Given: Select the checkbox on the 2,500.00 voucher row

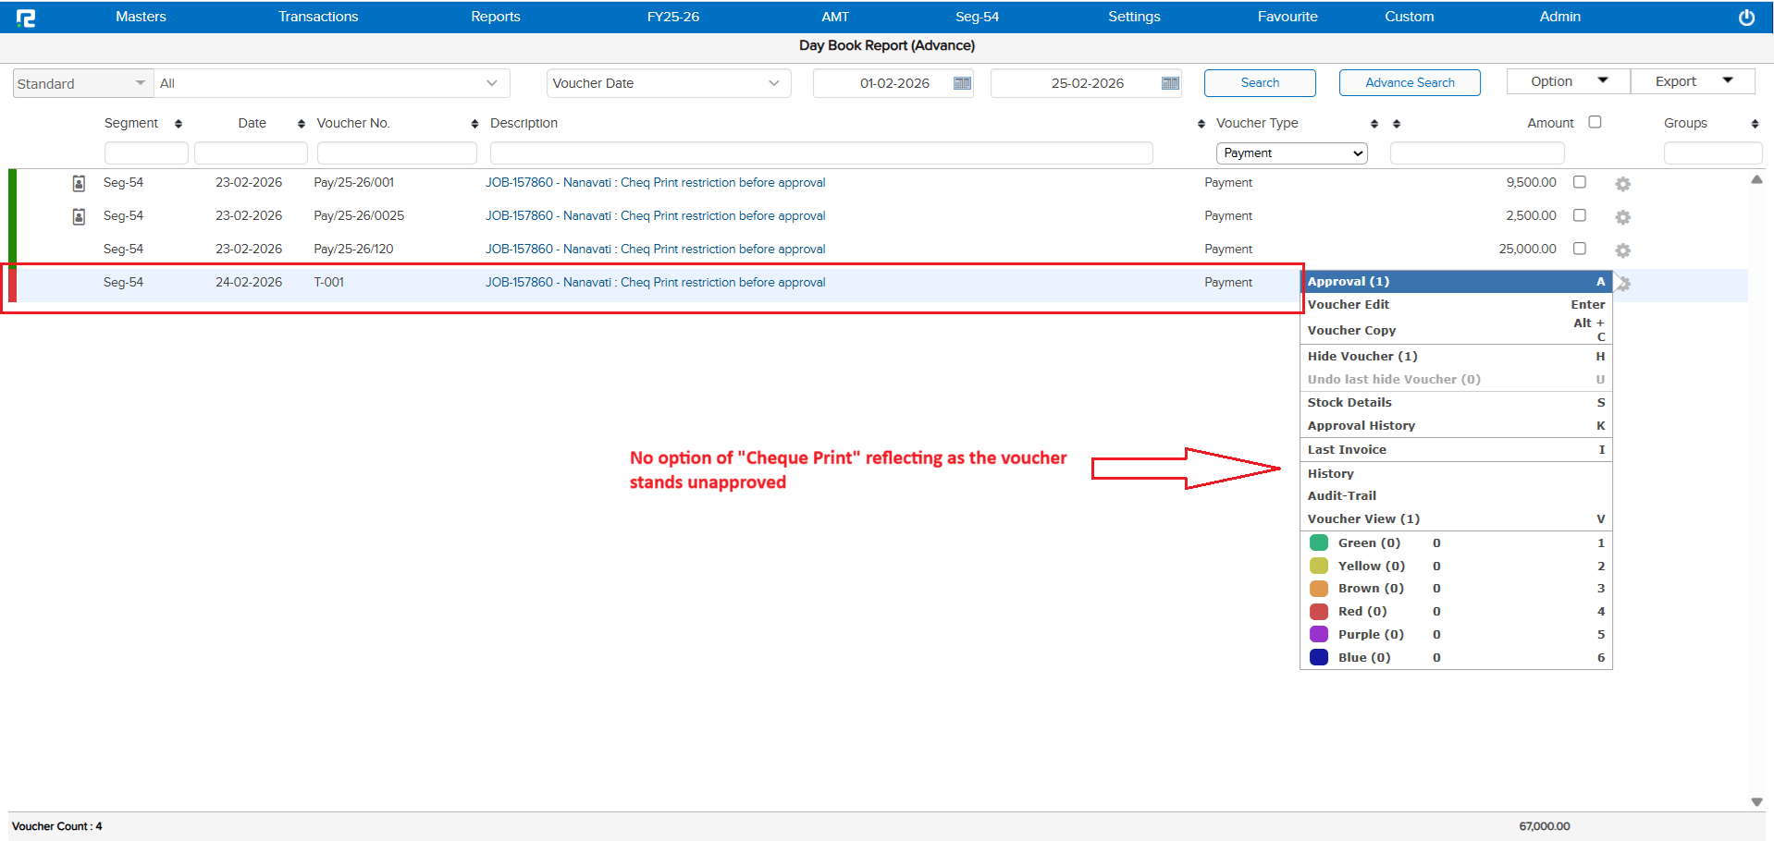Looking at the screenshot, I should [x=1579, y=214].
